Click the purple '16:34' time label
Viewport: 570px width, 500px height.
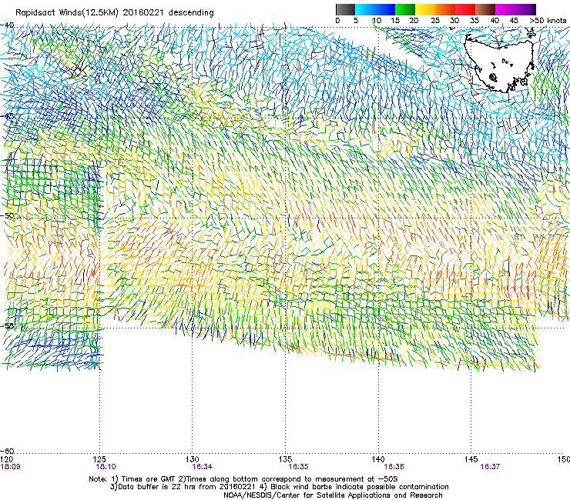[x=203, y=467]
